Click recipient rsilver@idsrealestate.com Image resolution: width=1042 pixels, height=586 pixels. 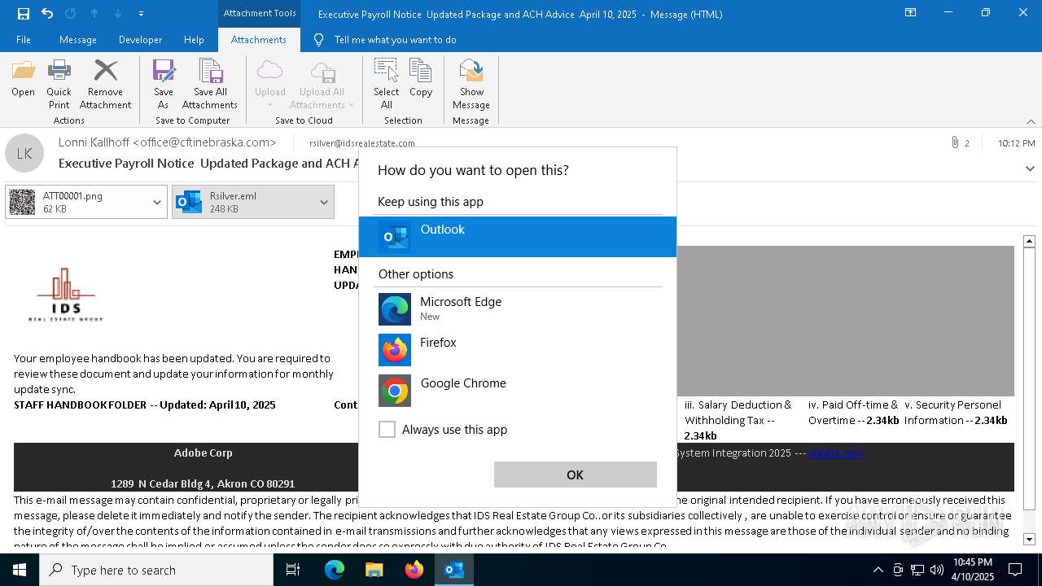362,143
